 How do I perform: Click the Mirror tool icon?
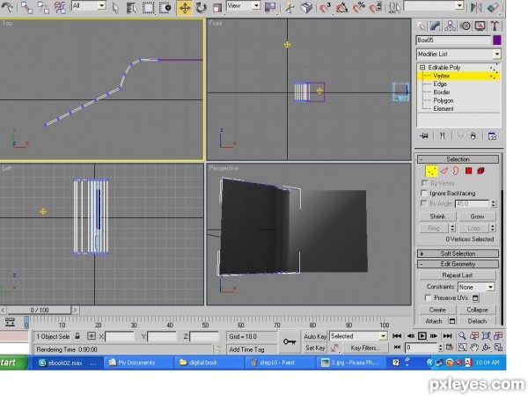pos(476,7)
